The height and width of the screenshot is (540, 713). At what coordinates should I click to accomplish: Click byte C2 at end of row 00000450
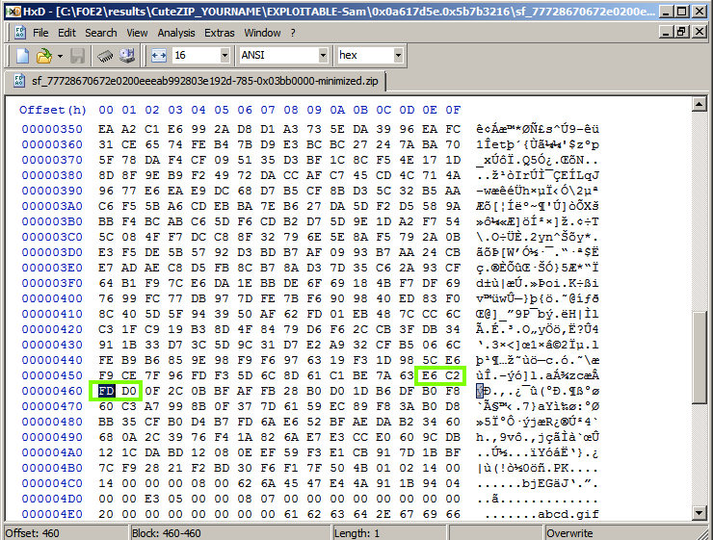coord(453,375)
